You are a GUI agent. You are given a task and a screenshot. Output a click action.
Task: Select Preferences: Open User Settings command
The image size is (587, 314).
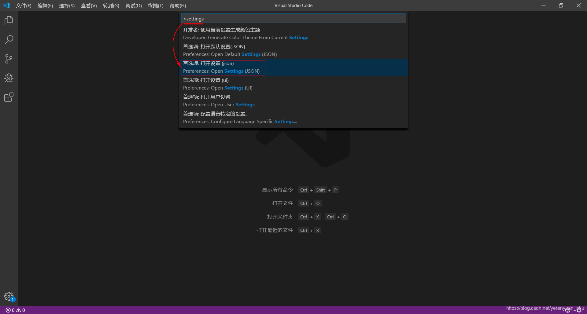(293, 101)
